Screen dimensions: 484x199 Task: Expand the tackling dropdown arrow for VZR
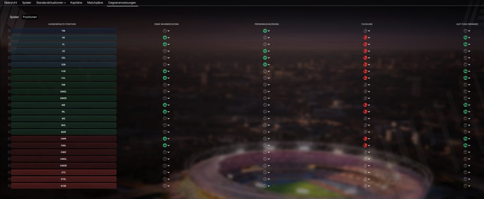369,65
